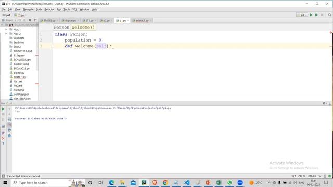
Task: Open p1 run configuration dropdown
Action: [x=302, y=15]
